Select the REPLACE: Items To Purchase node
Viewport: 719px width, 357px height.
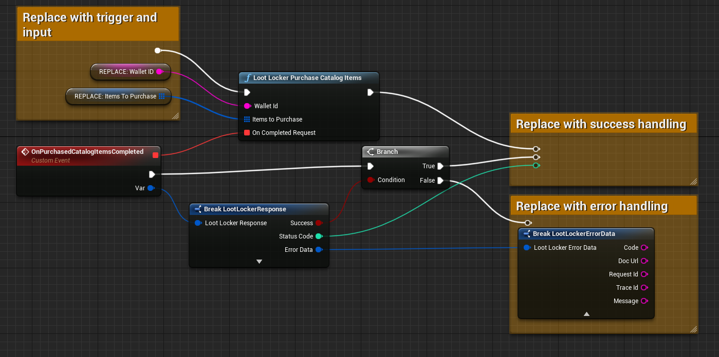pos(115,96)
